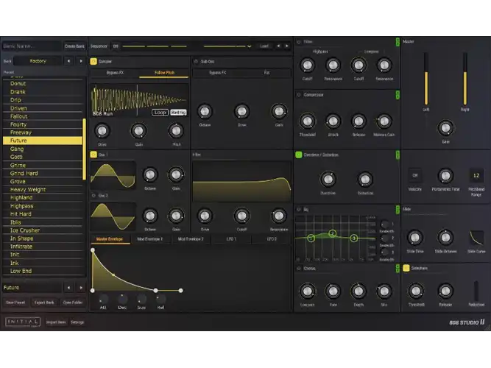
Task: Select next sequencer pattern arrow
Action: (x=287, y=46)
